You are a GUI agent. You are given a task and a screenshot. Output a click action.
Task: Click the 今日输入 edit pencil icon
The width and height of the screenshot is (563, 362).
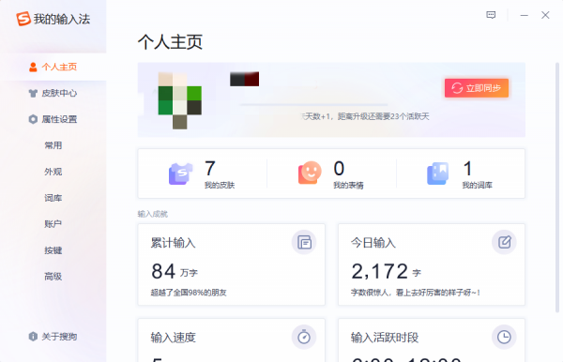pos(504,242)
